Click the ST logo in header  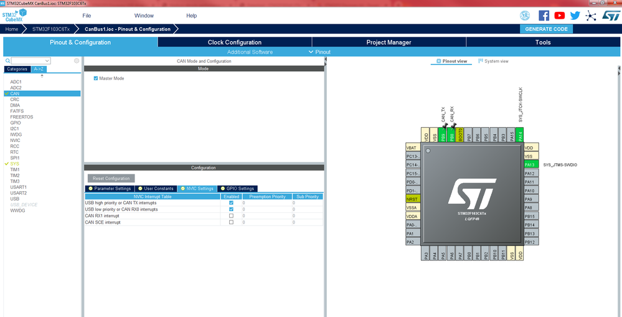(611, 16)
